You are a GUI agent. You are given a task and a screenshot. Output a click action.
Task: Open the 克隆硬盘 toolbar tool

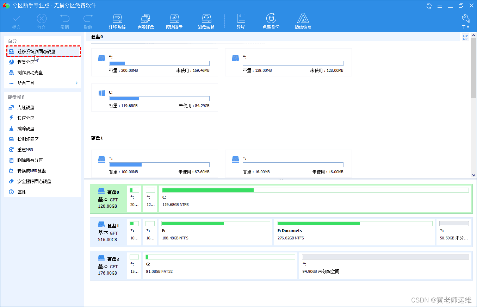pyautogui.click(x=145, y=22)
